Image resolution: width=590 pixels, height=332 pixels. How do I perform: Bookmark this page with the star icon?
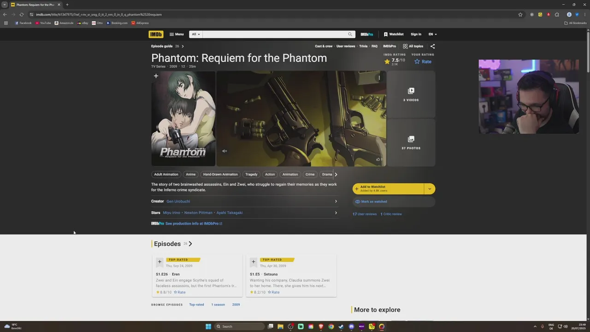pyautogui.click(x=520, y=14)
